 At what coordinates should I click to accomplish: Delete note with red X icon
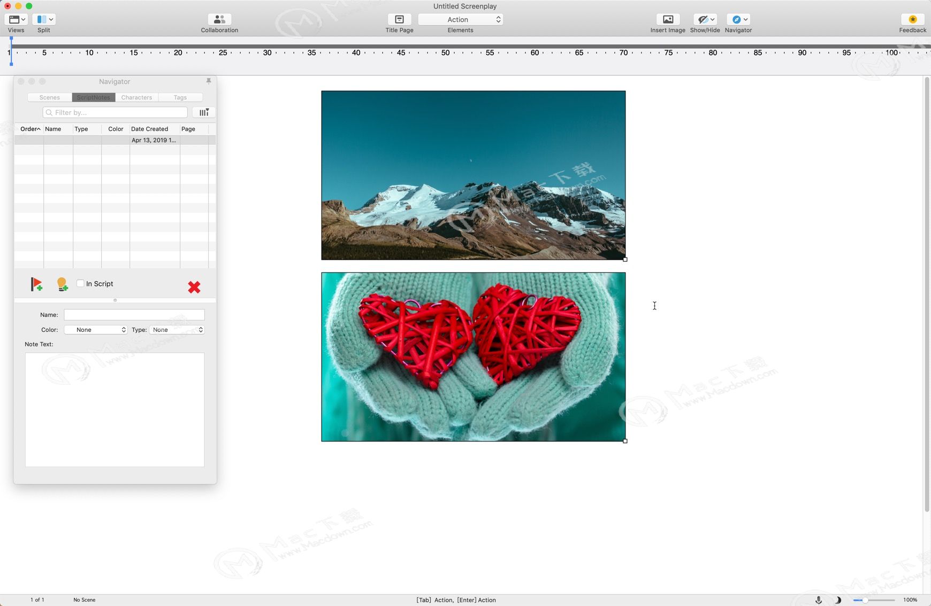pyautogui.click(x=194, y=287)
